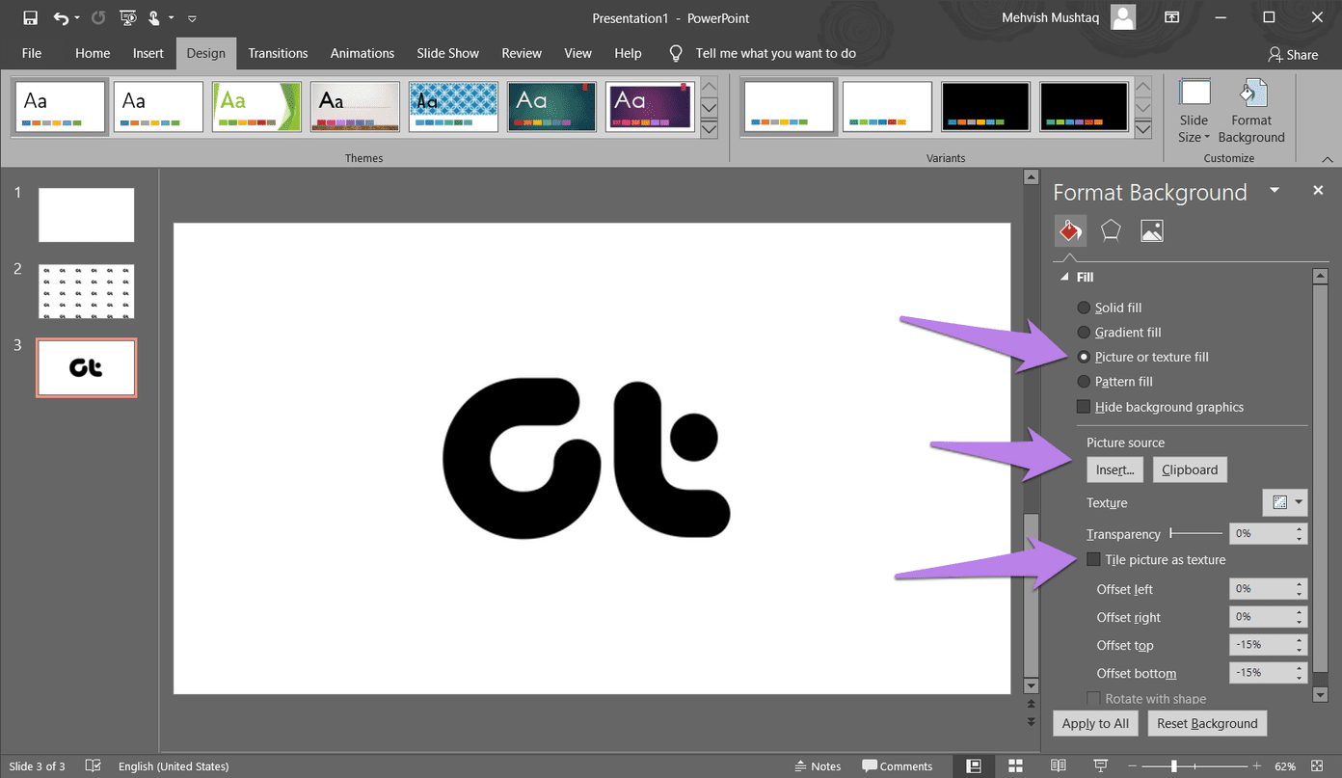This screenshot has width=1342, height=778.
Task: Click the Redo icon
Action: coord(97,18)
